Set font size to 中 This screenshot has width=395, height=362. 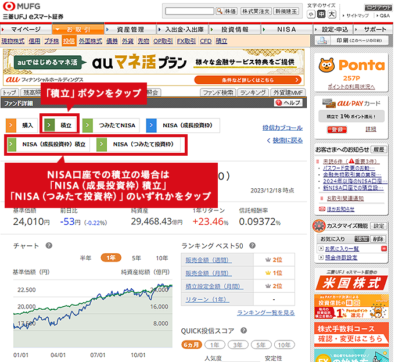321,15
